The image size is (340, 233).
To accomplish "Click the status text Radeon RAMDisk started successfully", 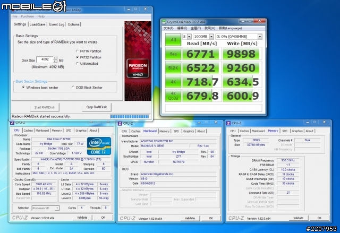I will 41,117.
